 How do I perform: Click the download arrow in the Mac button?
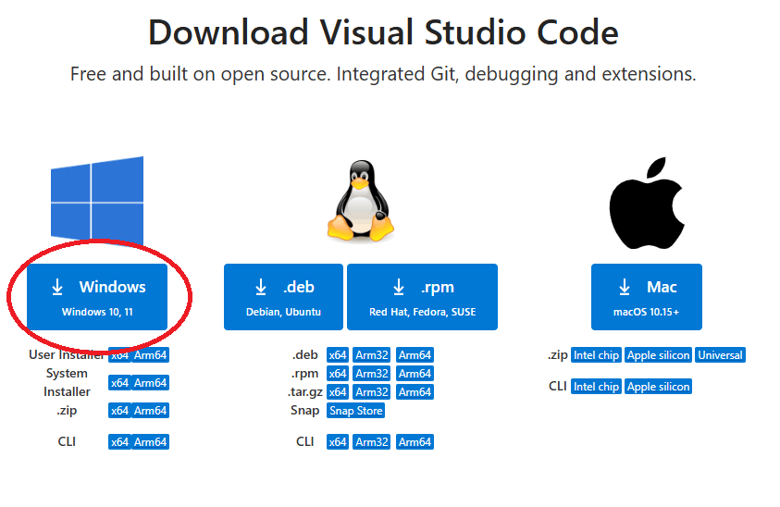click(x=625, y=287)
